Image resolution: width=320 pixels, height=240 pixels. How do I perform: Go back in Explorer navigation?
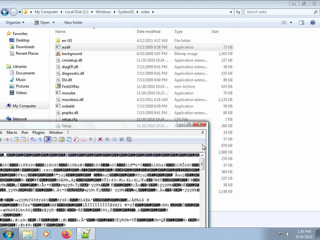(5, 12)
